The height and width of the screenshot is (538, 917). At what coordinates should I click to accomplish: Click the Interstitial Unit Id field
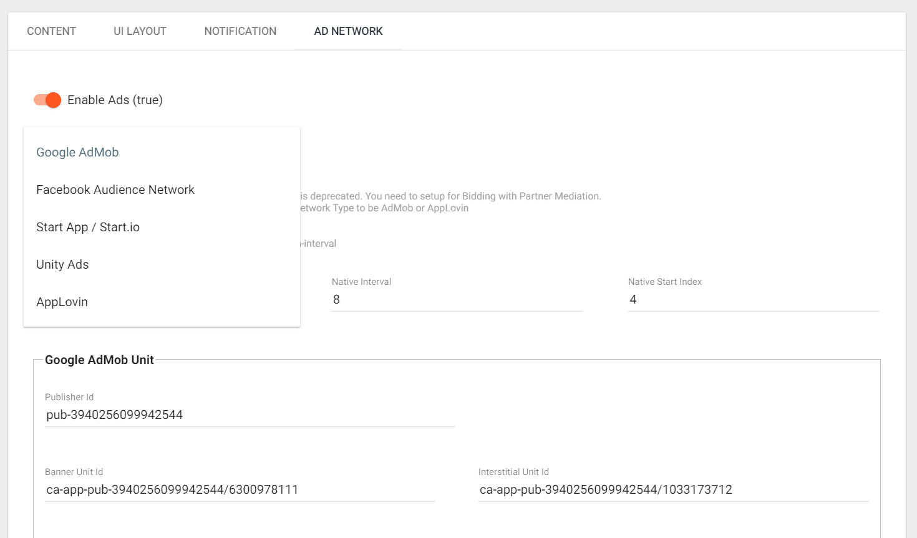[672, 490]
